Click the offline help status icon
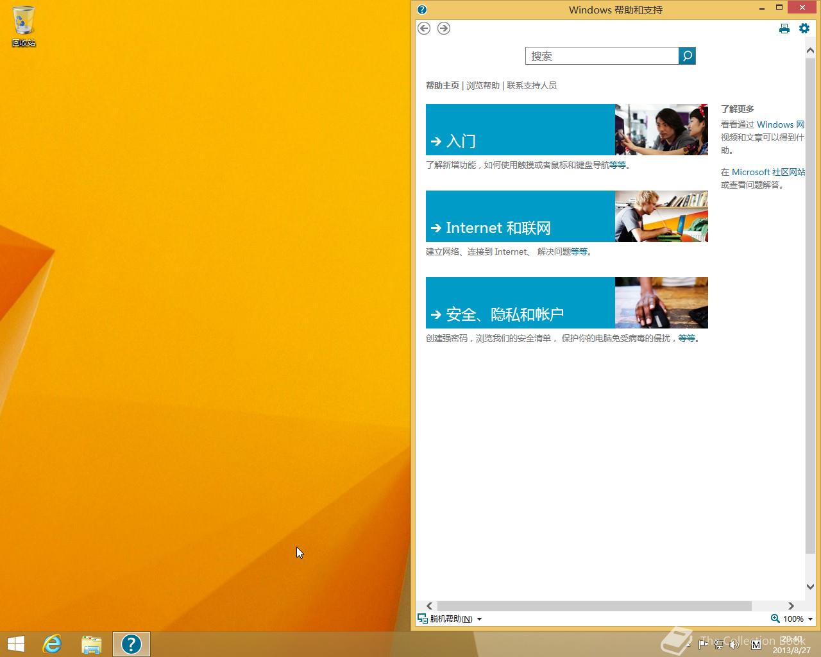Viewport: 821px width, 657px height. tap(422, 619)
